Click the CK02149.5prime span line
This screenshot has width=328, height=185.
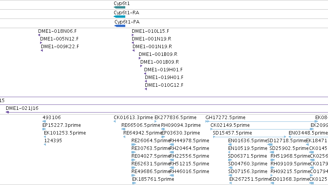(262, 129)
